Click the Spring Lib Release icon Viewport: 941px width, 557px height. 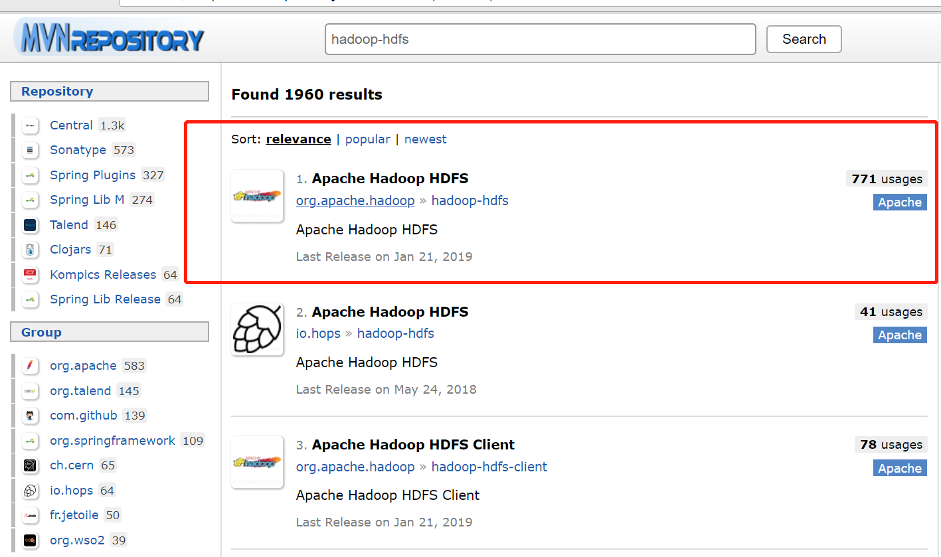pos(30,299)
